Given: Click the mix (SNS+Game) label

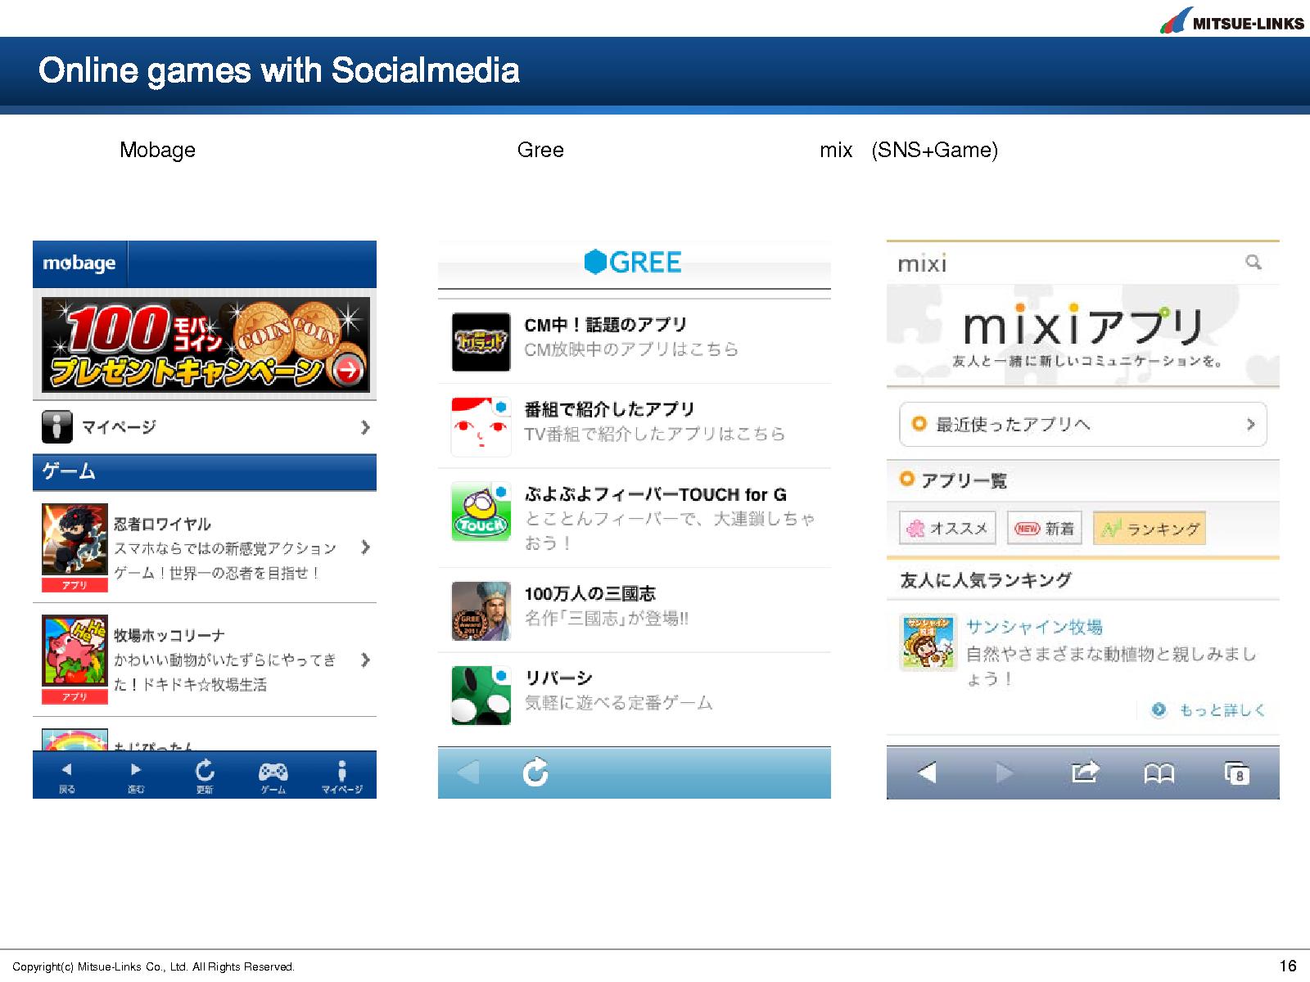Looking at the screenshot, I should click(x=909, y=150).
